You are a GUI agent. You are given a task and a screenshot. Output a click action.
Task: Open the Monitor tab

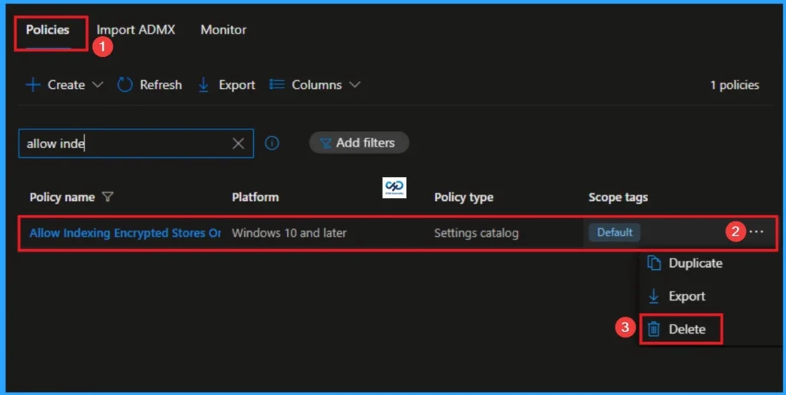223,30
